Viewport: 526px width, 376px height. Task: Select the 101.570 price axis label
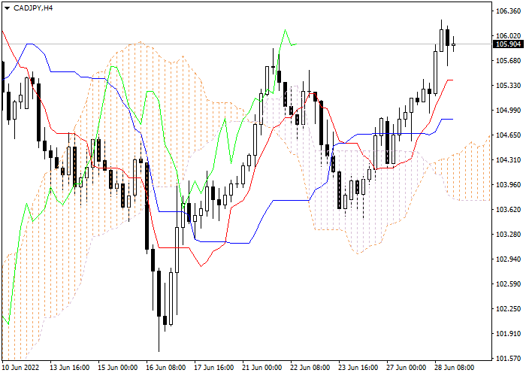tap(508, 358)
